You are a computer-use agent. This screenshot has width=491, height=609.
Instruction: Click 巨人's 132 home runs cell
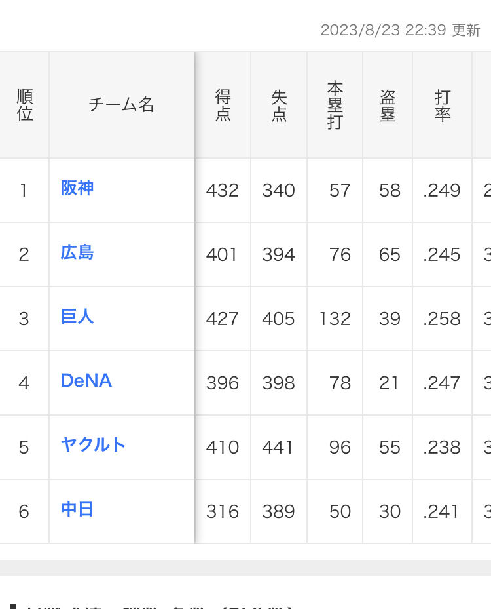point(335,319)
